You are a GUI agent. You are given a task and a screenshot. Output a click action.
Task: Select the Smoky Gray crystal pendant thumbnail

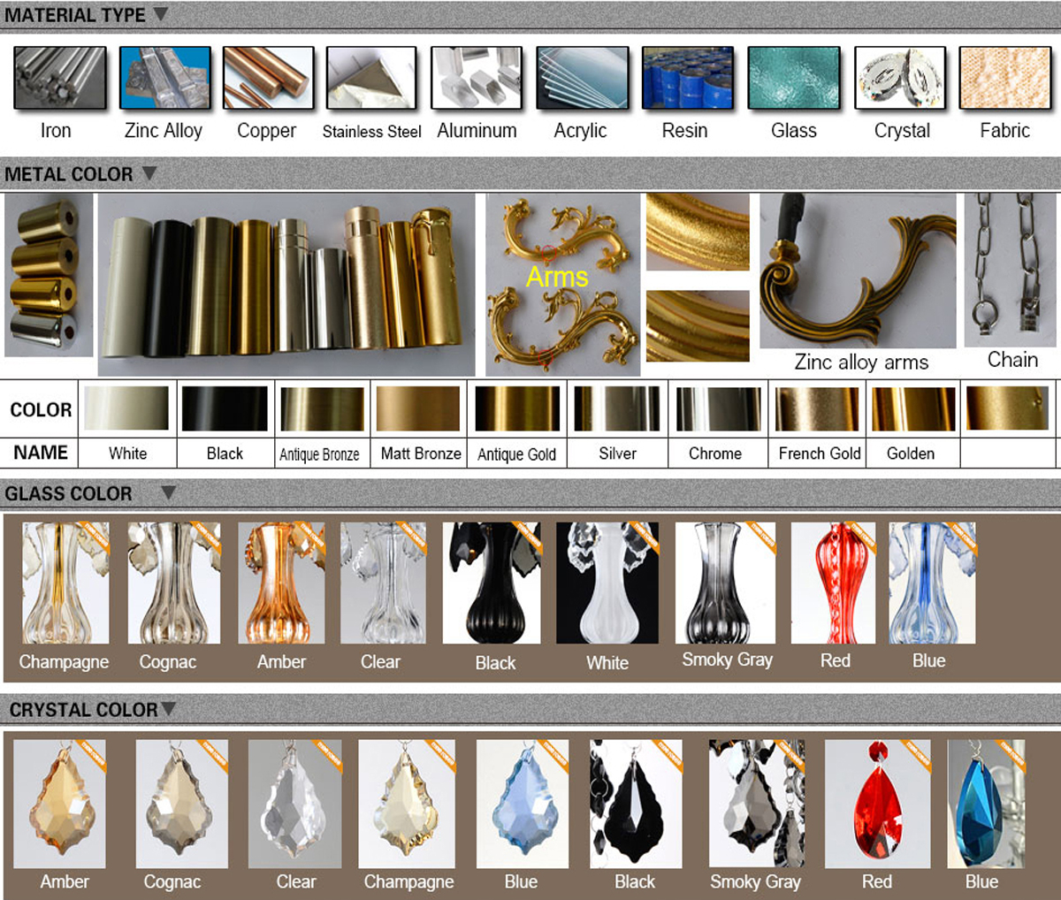coord(756,804)
